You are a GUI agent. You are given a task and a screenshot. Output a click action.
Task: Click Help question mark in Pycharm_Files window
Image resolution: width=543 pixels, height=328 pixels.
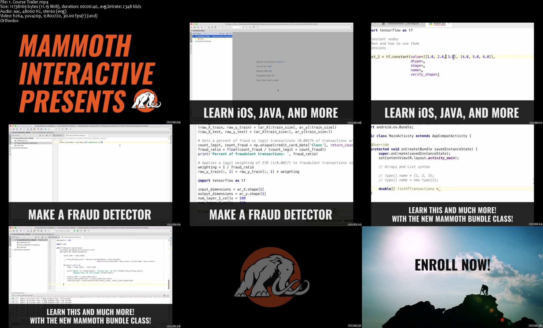258,27
